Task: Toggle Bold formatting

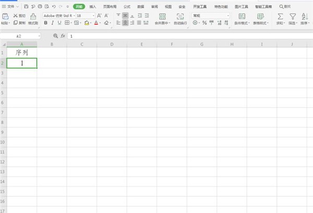Action: (x=46, y=23)
